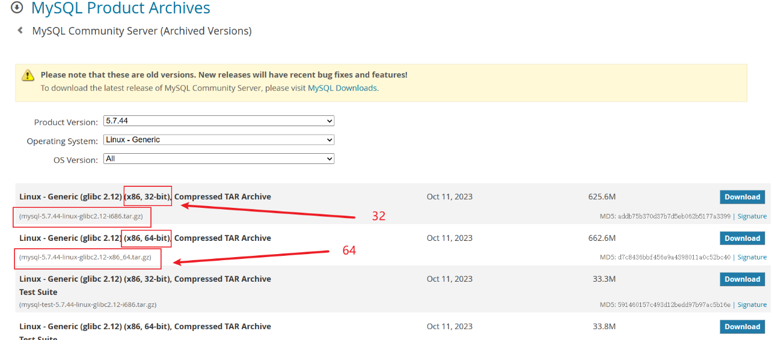Click the download circle icon beside MySQL Product Archives
Viewport: 778px width, 340px height.
click(17, 8)
